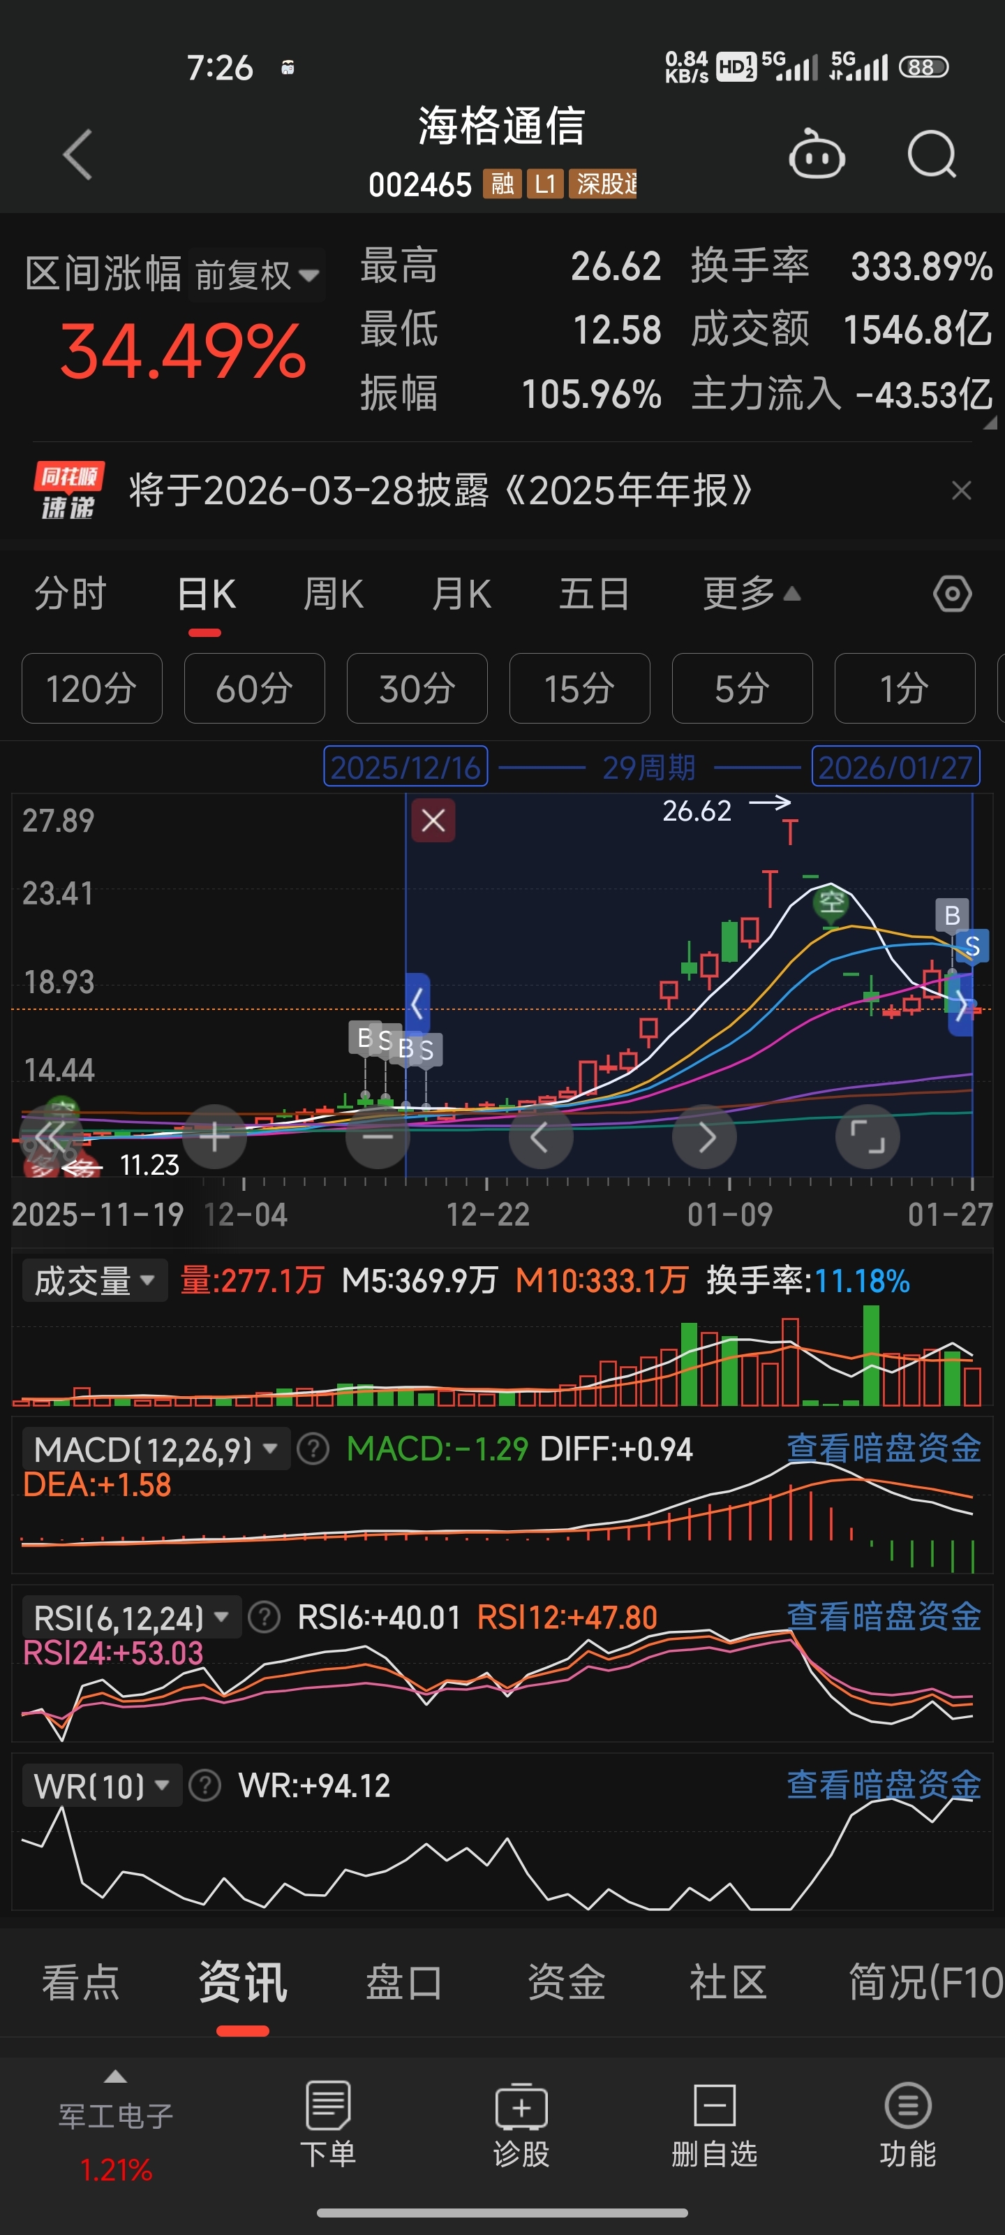Screen dimensions: 1005x2235
Task: Switch to the 周K tab
Action: 333,594
